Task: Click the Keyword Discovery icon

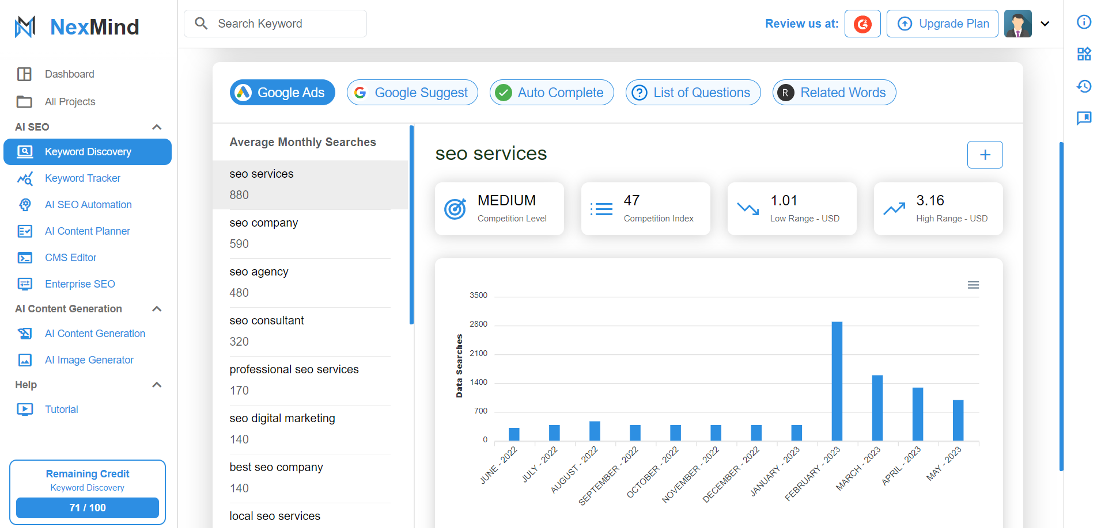Action: pos(25,152)
